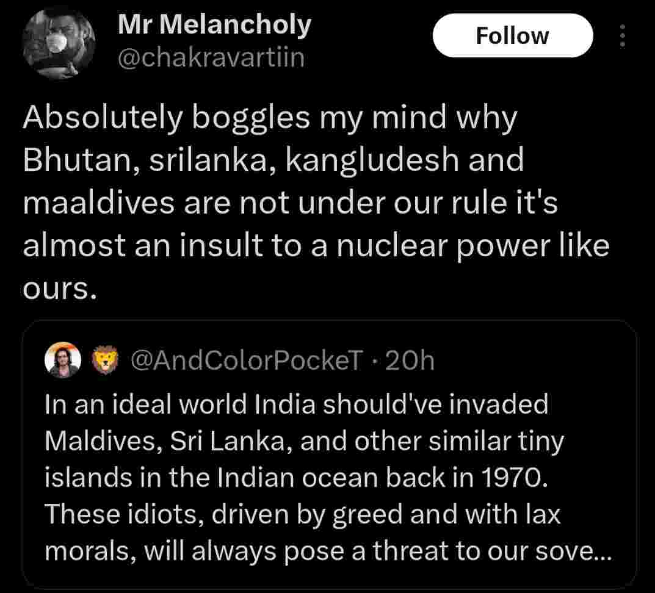Open the @chakravartiin handle link

pyautogui.click(x=210, y=59)
